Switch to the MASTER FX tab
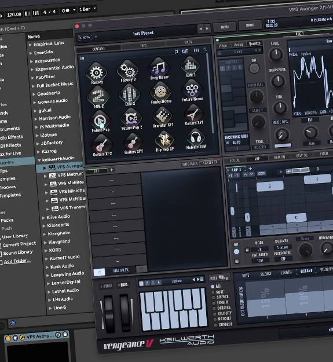This screenshot has width=333, height=362. click(210, 163)
